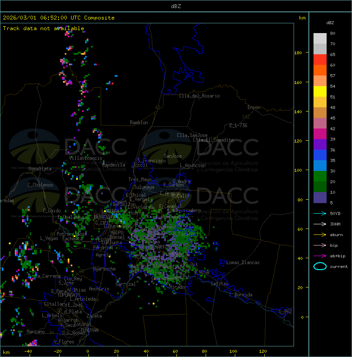Click the 'MENDOZA' city label
Screen dimensions: 352x357
pos(103,217)
